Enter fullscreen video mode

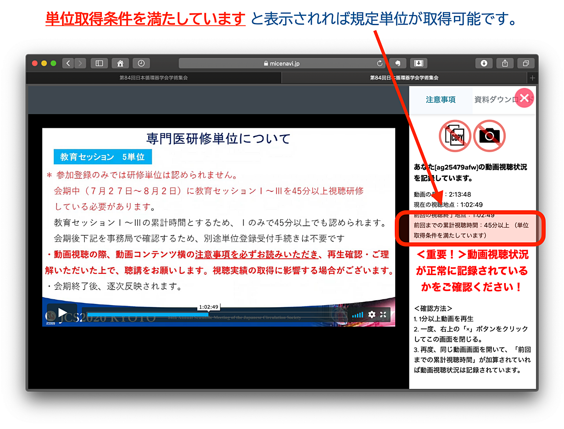coord(383,314)
